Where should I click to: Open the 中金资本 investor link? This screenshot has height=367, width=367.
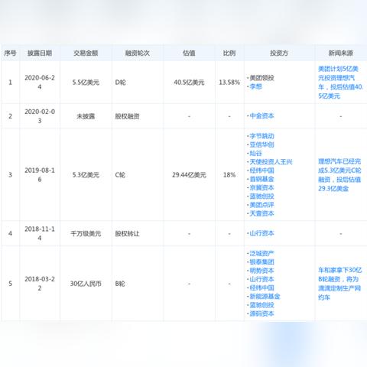pyautogui.click(x=261, y=116)
